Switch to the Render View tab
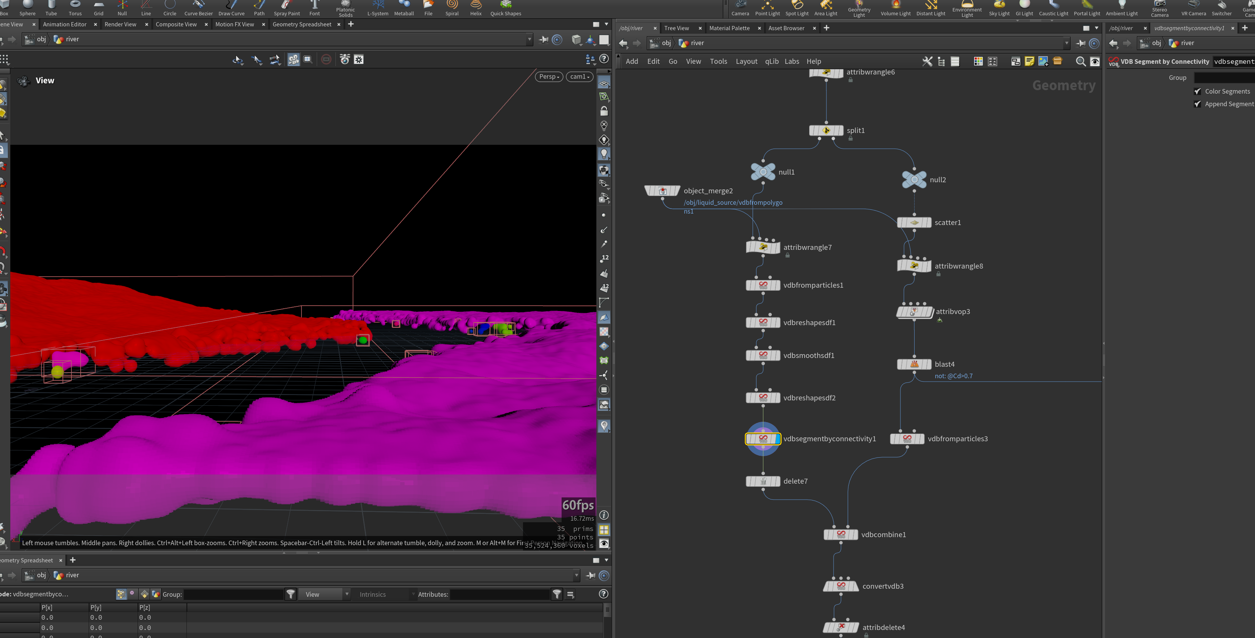 point(120,24)
